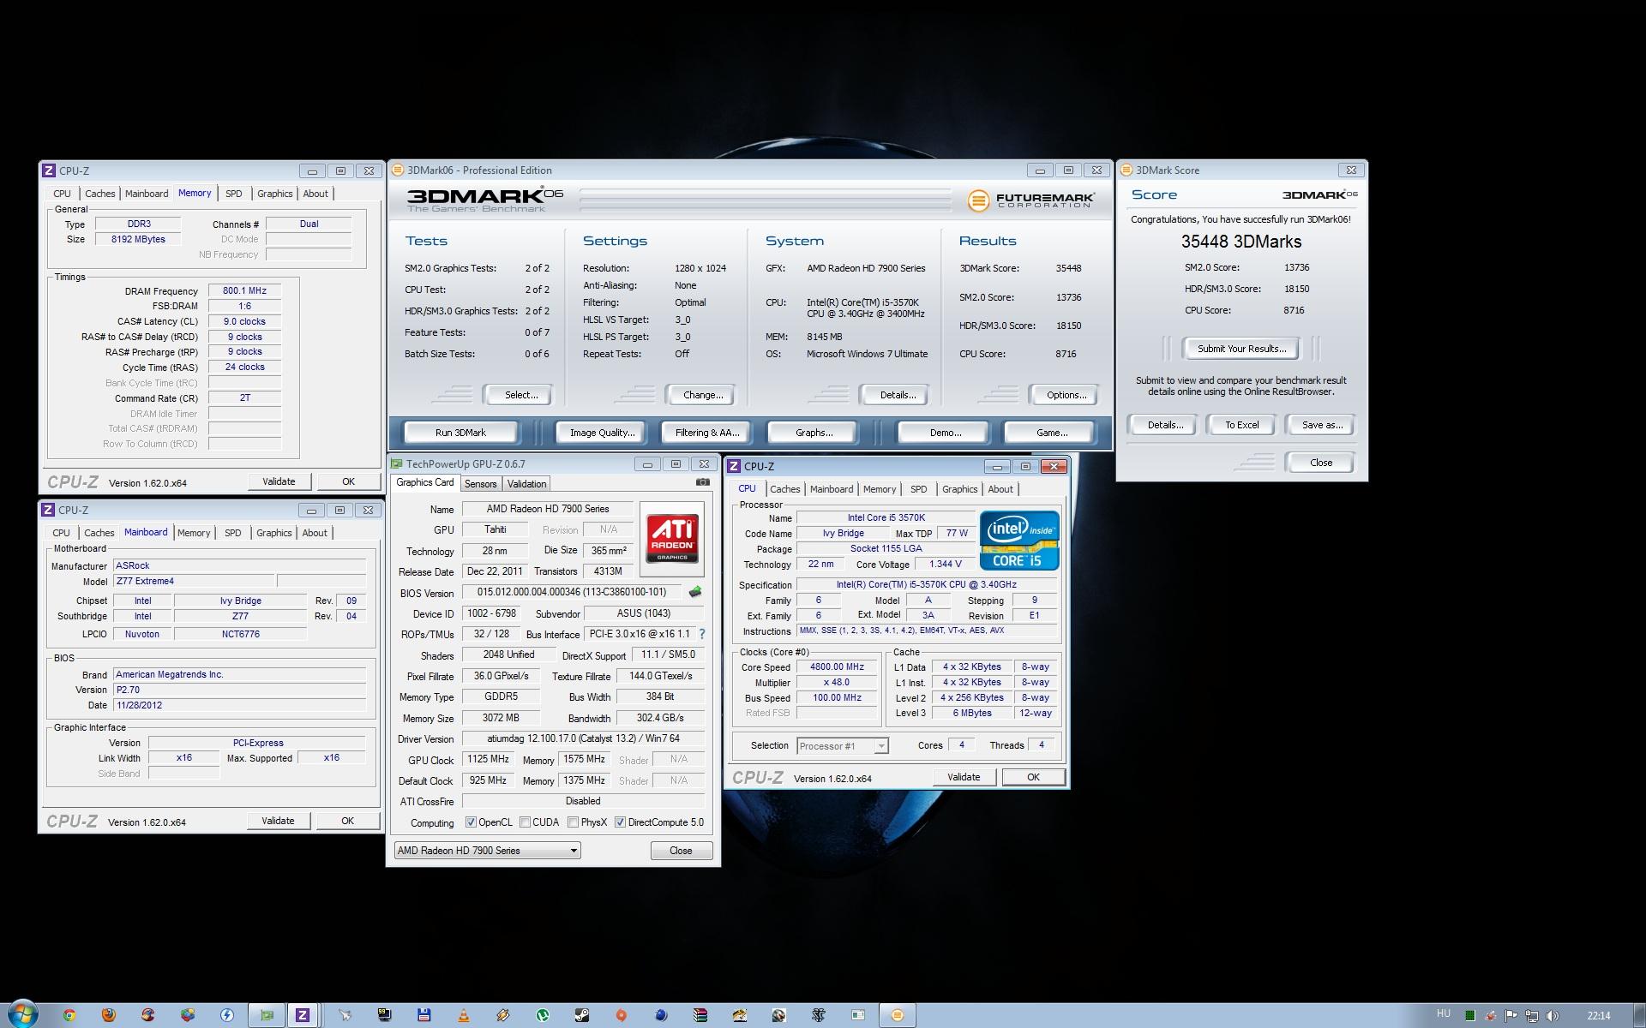Image resolution: width=1646 pixels, height=1028 pixels.
Task: Toggle the OpenCL checkbox
Action: [x=471, y=822]
